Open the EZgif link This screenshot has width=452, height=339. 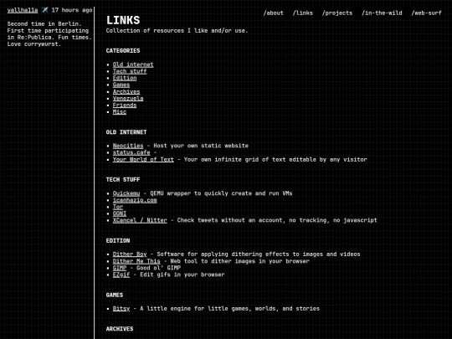[x=121, y=275]
